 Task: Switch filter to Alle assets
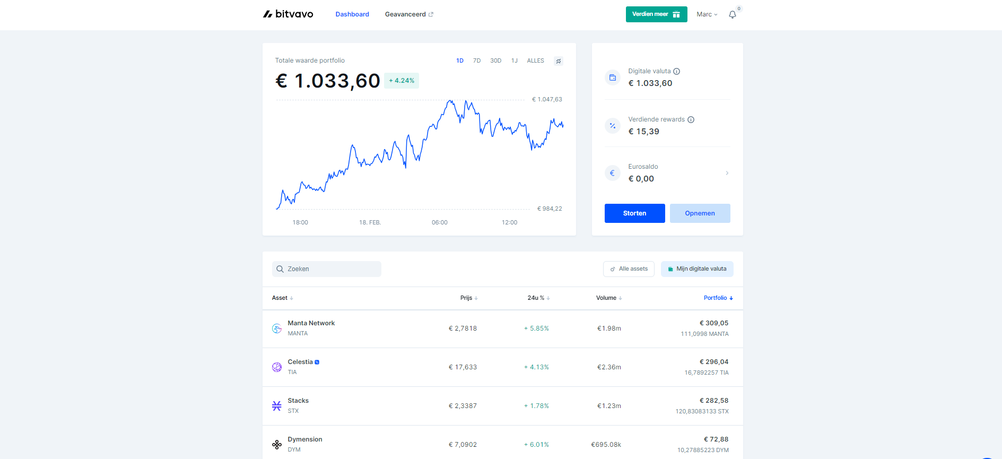629,269
